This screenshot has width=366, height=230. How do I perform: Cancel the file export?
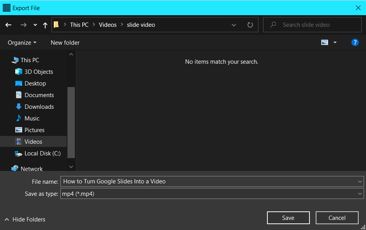tap(337, 218)
